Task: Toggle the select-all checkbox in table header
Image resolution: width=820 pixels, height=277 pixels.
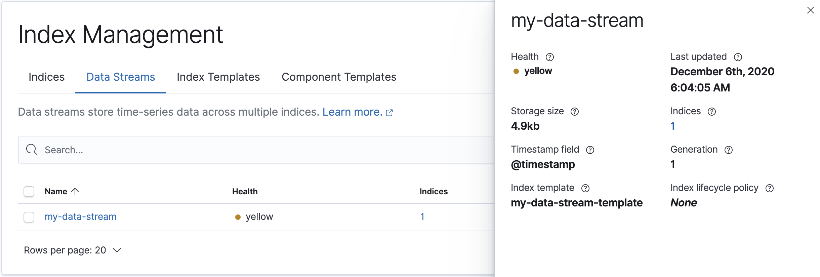Action: [x=29, y=192]
